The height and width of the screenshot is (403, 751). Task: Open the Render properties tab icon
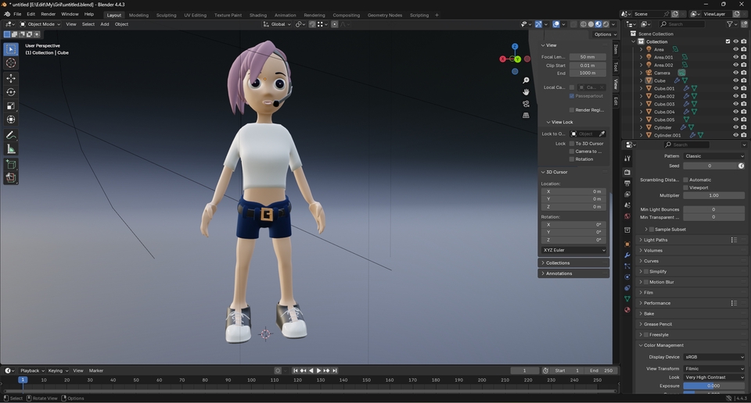[x=627, y=172]
